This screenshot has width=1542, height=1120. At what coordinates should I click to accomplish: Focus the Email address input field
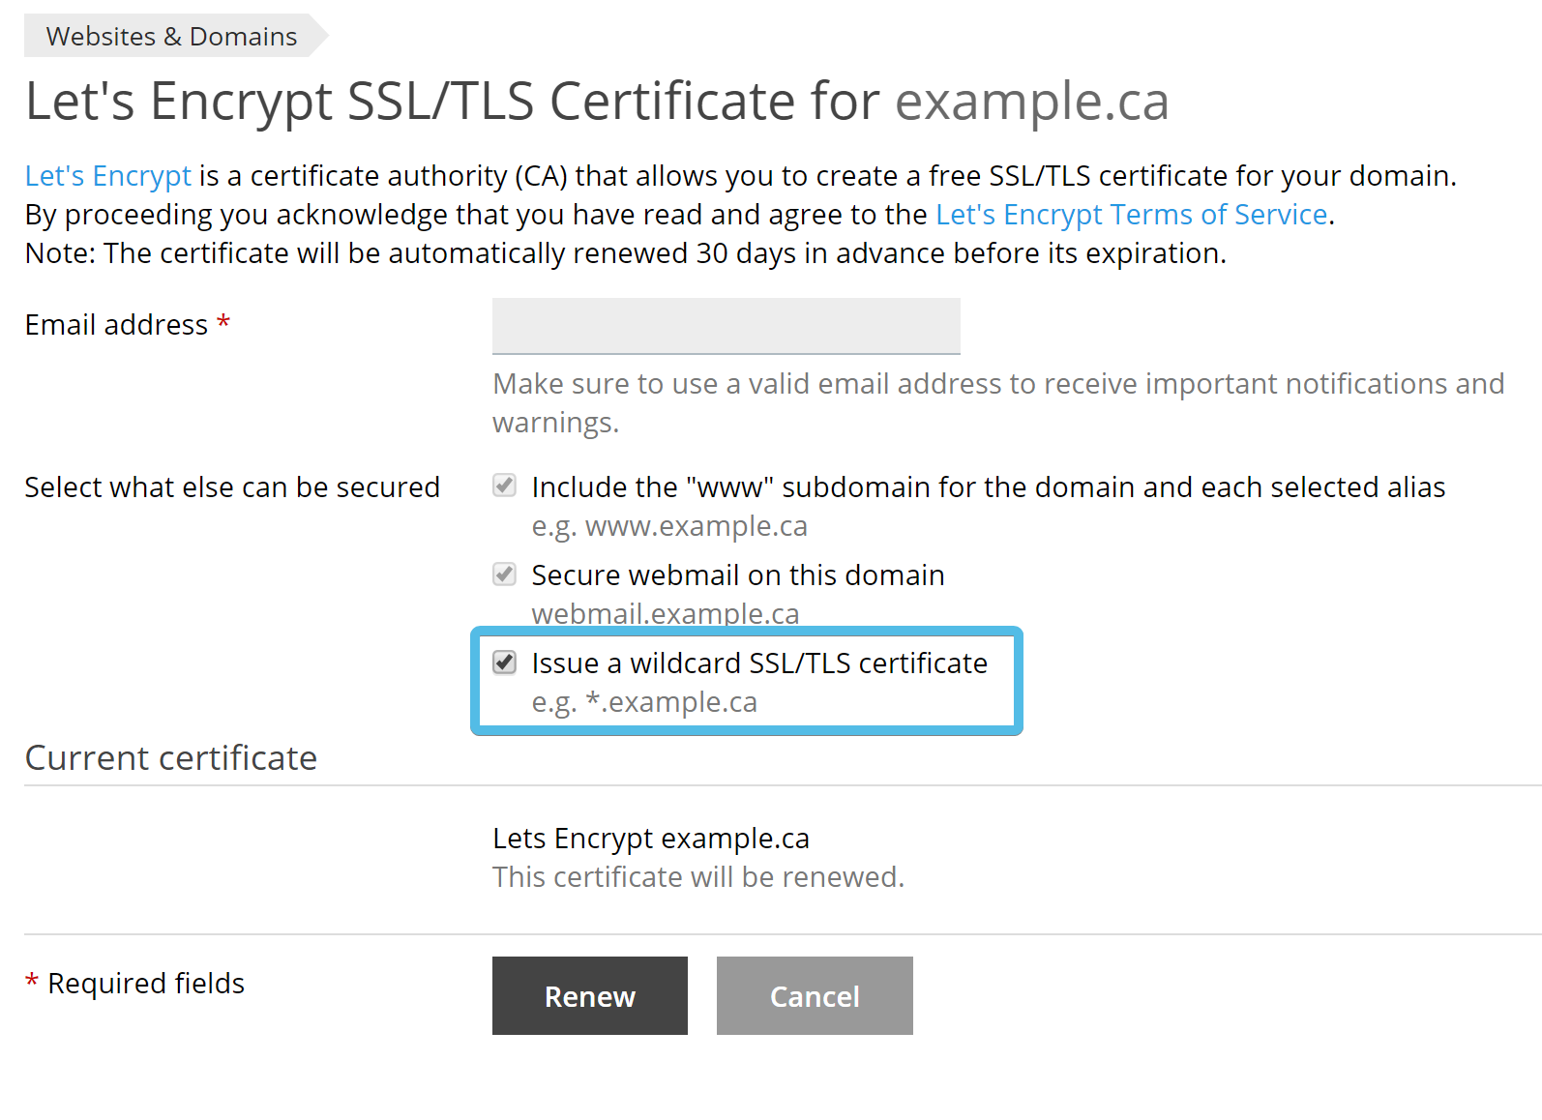point(727,326)
